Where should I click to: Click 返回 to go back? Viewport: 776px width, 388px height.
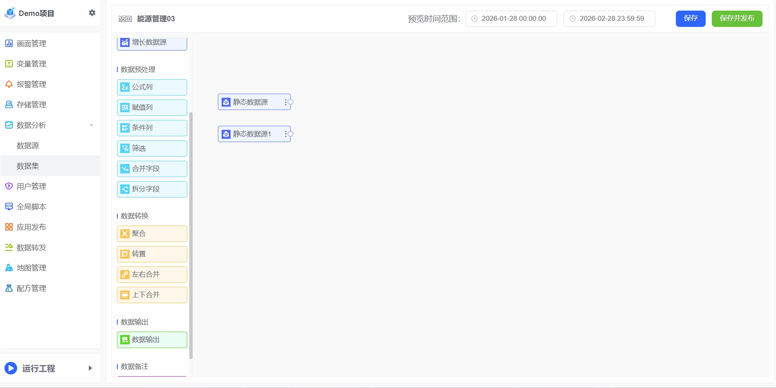pos(125,19)
